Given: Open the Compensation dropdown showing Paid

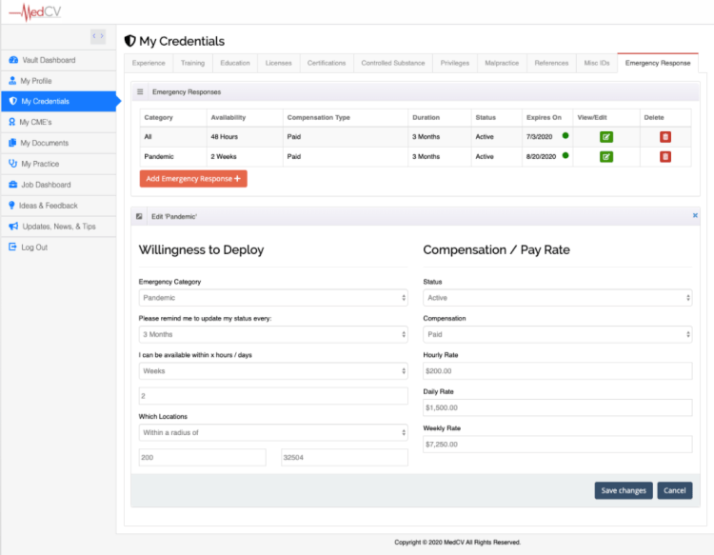Looking at the screenshot, I should [557, 335].
